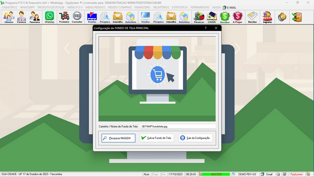The image size is (314, 177).
Task: Click the Pesquisar IMAGEM button
Action: [x=119, y=138]
